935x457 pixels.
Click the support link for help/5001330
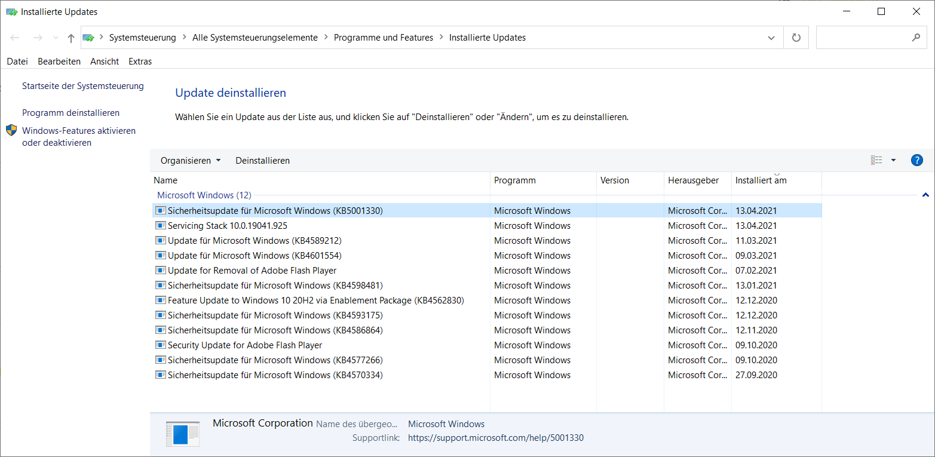(496, 438)
